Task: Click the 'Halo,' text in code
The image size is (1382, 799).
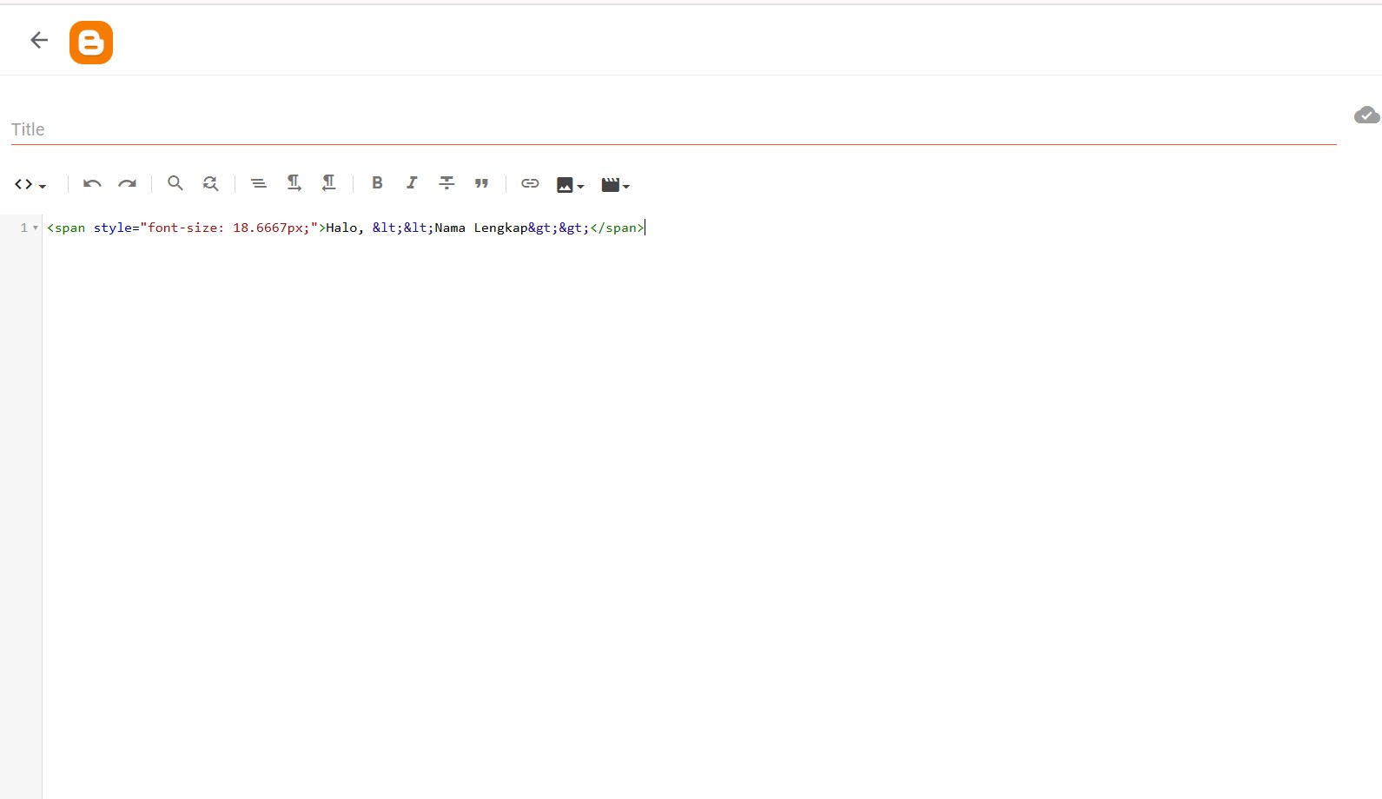Action: 345,228
